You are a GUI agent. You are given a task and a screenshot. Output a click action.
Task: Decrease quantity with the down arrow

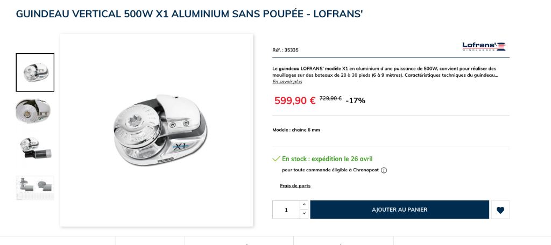(x=304, y=214)
